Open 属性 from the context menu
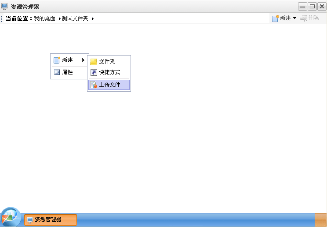This screenshot has height=227, width=327. [69, 72]
